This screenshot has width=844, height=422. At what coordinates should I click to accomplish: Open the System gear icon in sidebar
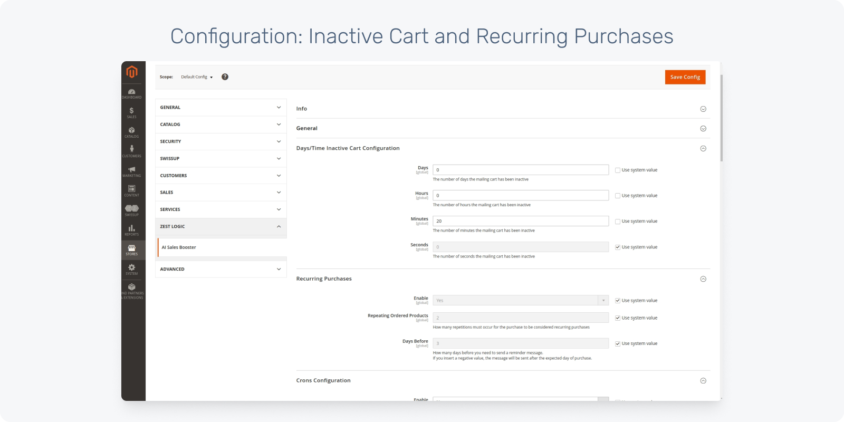pyautogui.click(x=132, y=270)
